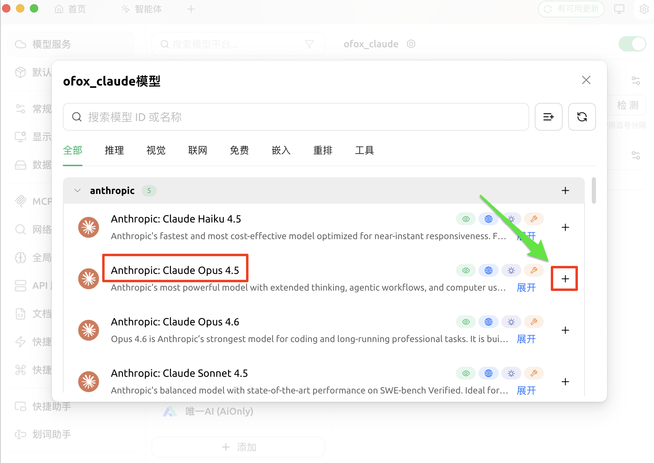
Task: Switch to the 联网 tab
Action: point(198,150)
